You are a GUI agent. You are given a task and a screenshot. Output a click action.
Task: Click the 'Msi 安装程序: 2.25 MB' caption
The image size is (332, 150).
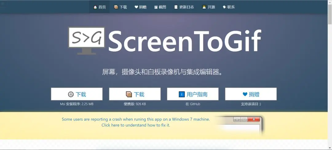(77, 104)
